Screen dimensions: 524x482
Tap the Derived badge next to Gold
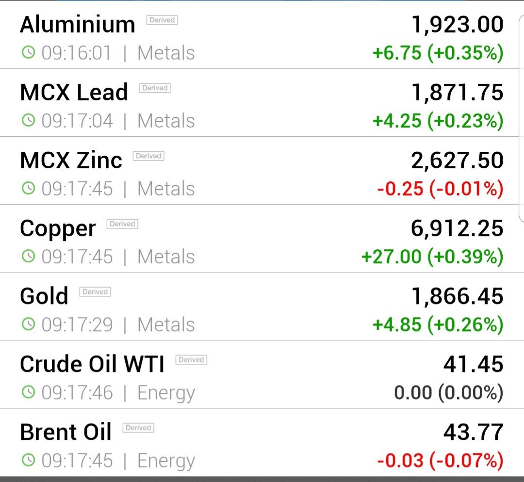click(95, 291)
